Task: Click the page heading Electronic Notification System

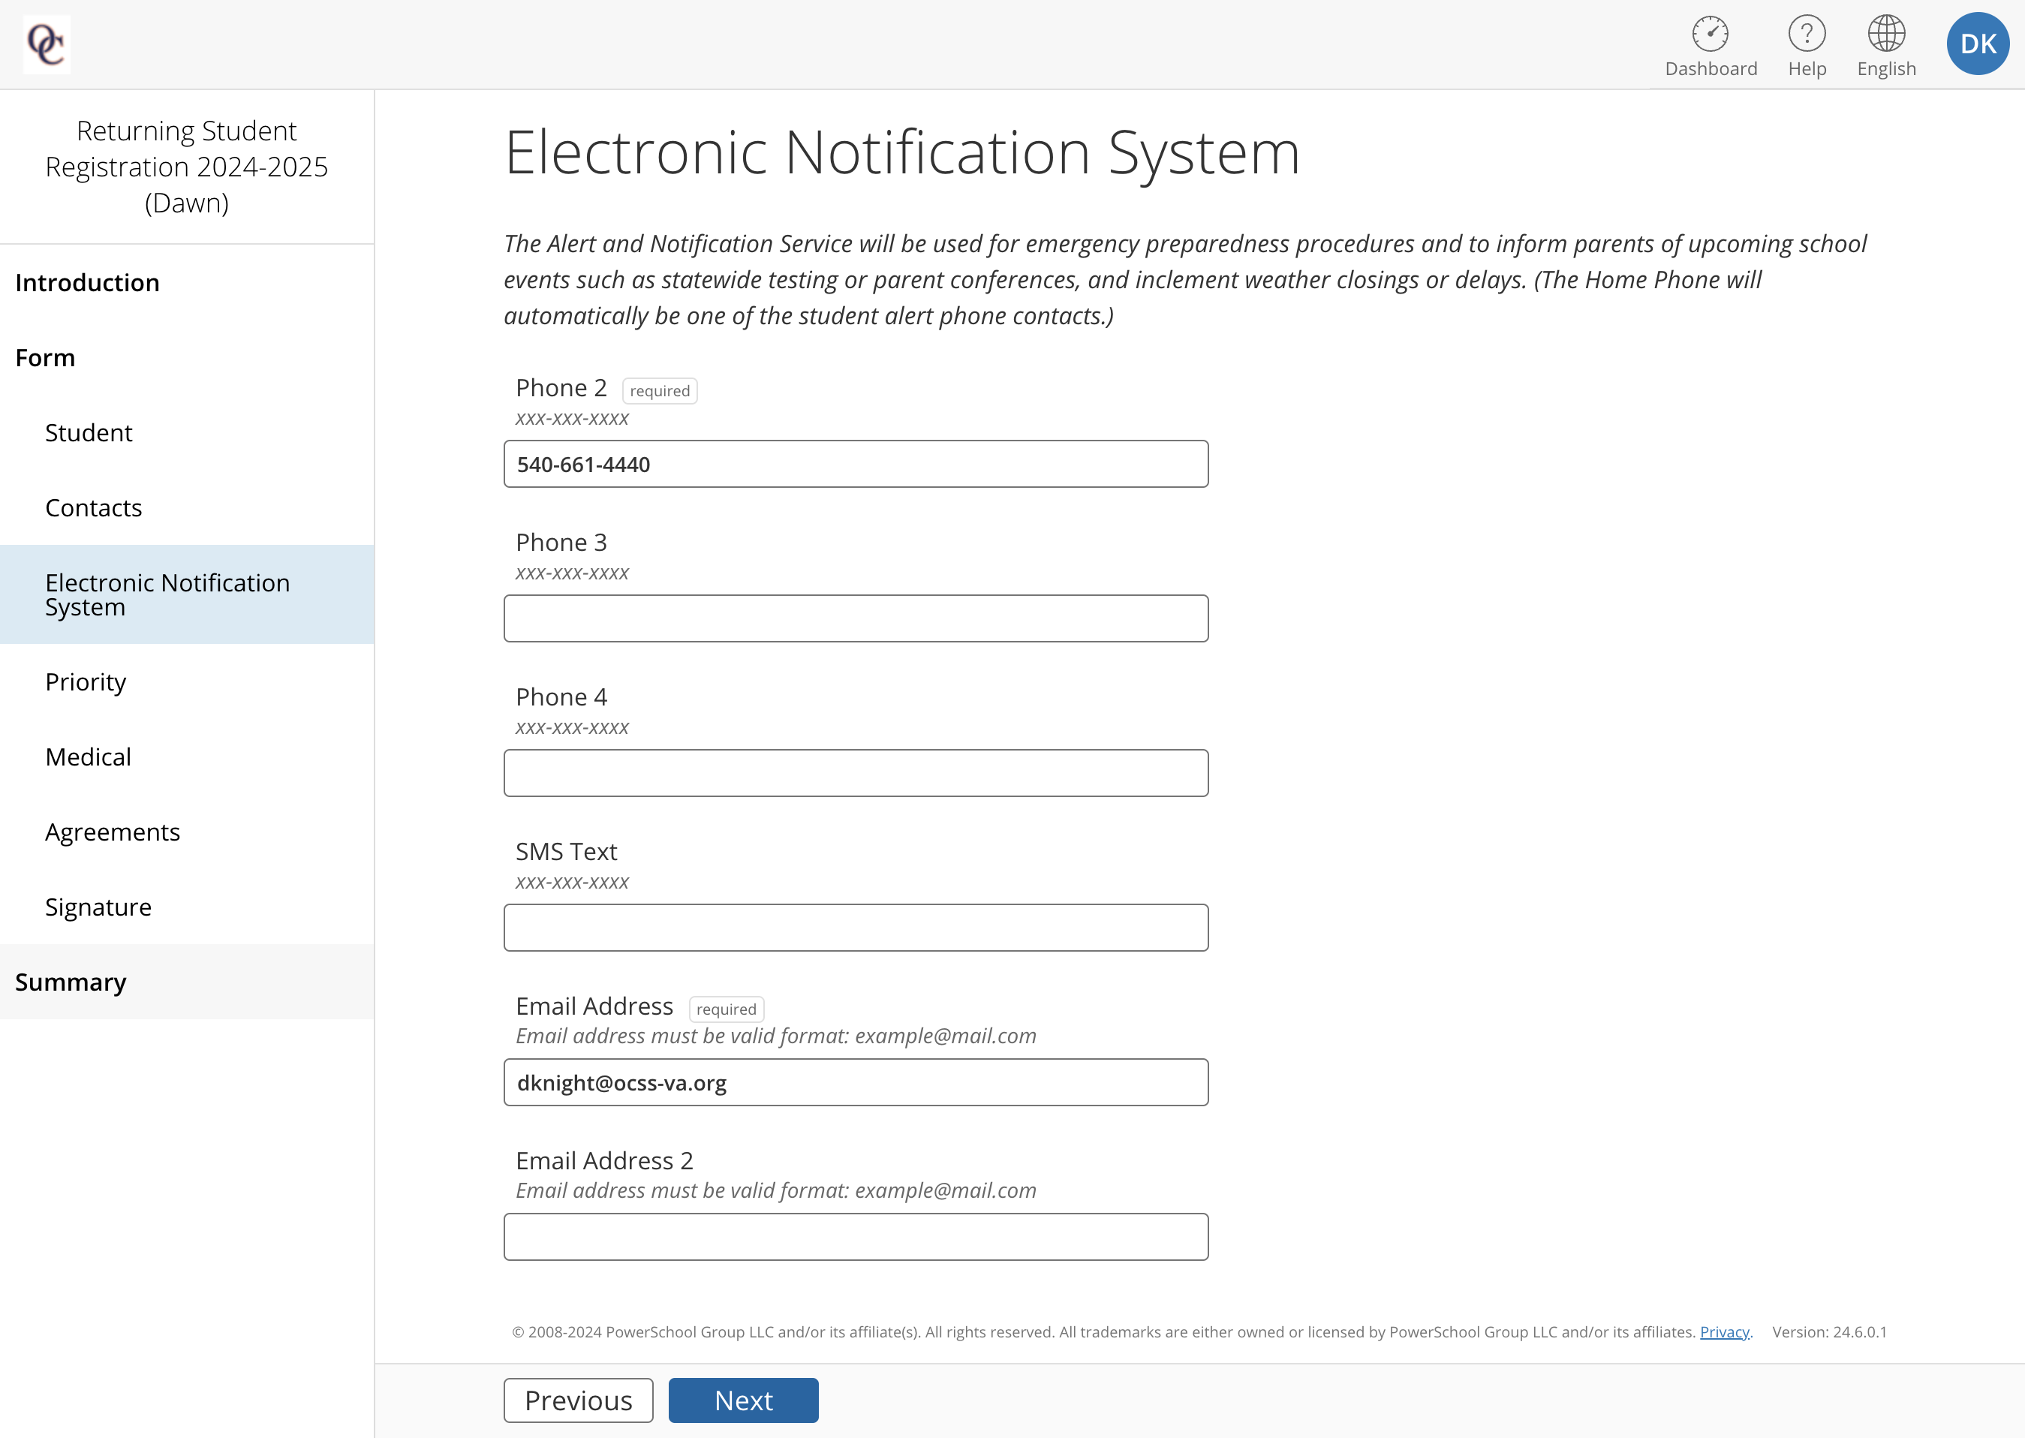Action: [901, 152]
